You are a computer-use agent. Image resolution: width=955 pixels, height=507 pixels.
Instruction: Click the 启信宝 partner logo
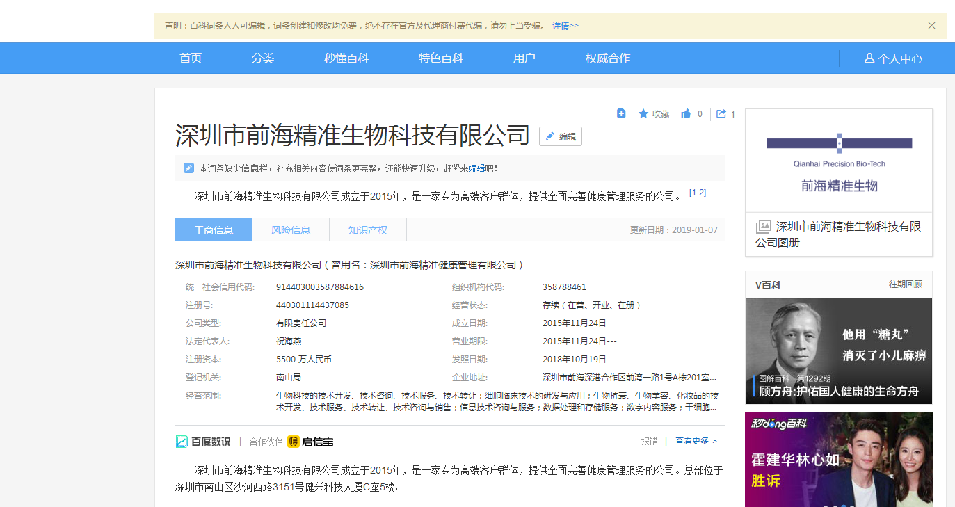tap(310, 442)
